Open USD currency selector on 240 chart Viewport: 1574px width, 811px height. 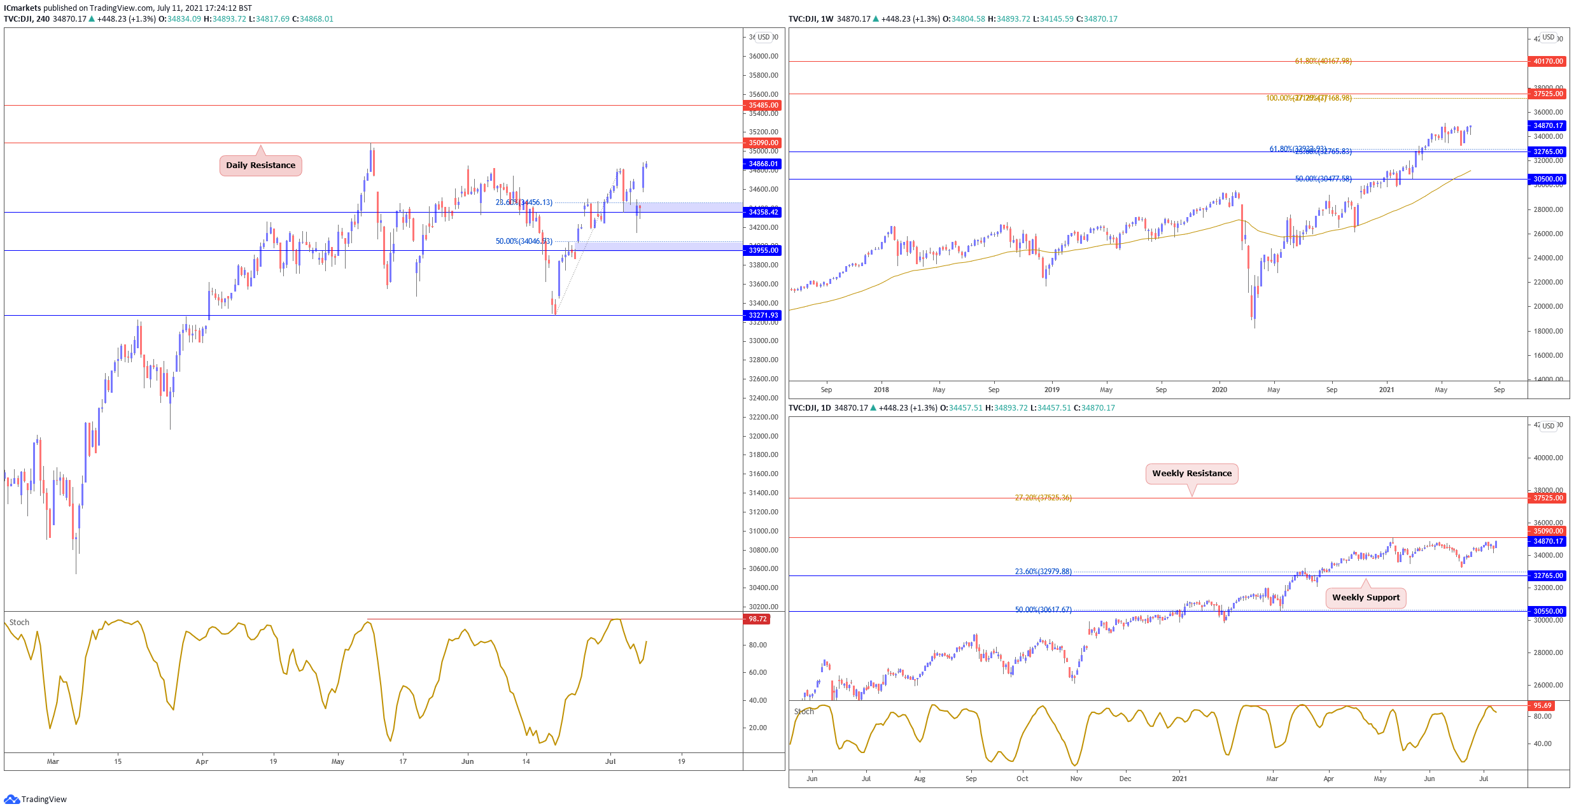coord(764,38)
